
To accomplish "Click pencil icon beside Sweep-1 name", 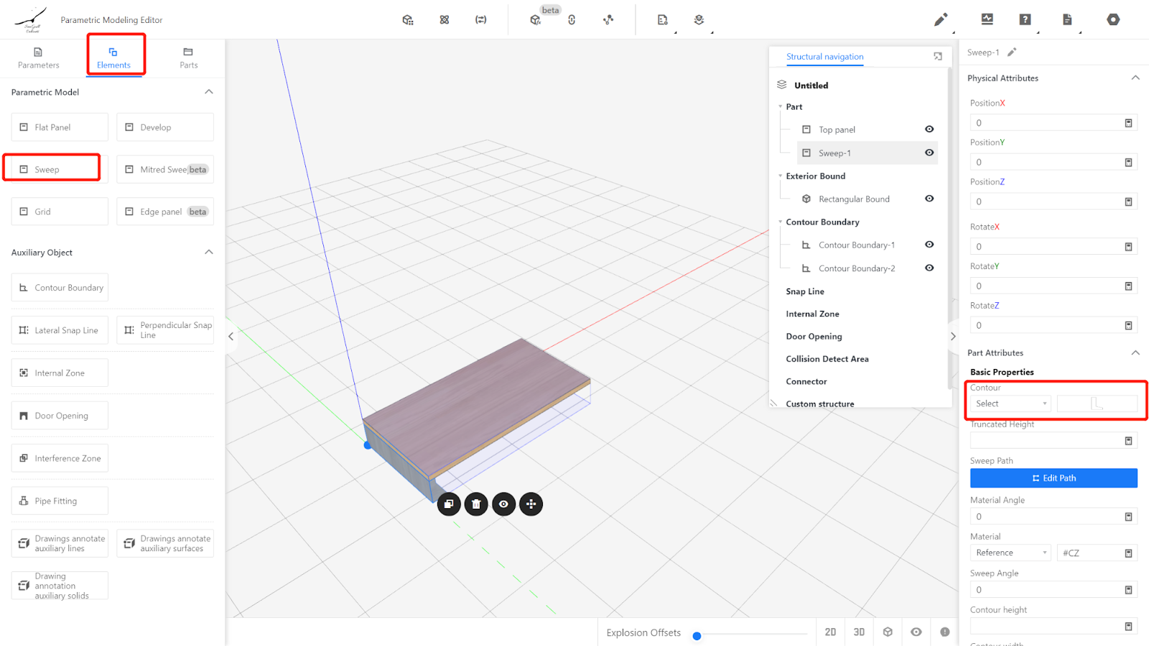I will (1012, 52).
